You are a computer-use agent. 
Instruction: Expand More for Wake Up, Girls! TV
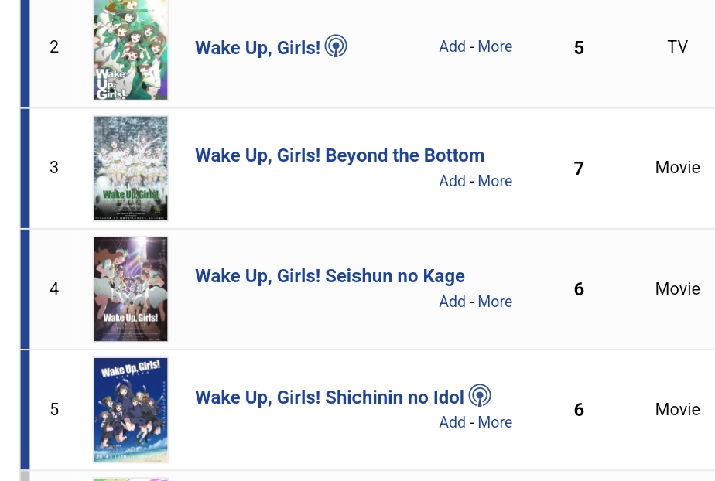coord(494,46)
